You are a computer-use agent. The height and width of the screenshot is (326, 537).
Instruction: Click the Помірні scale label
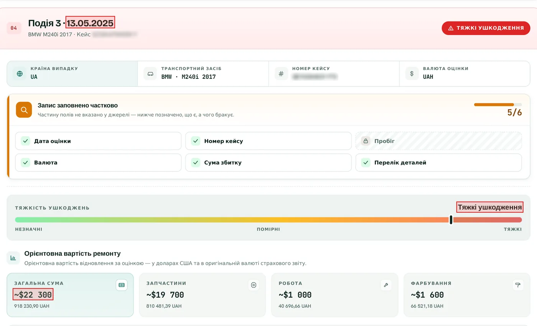click(x=268, y=229)
